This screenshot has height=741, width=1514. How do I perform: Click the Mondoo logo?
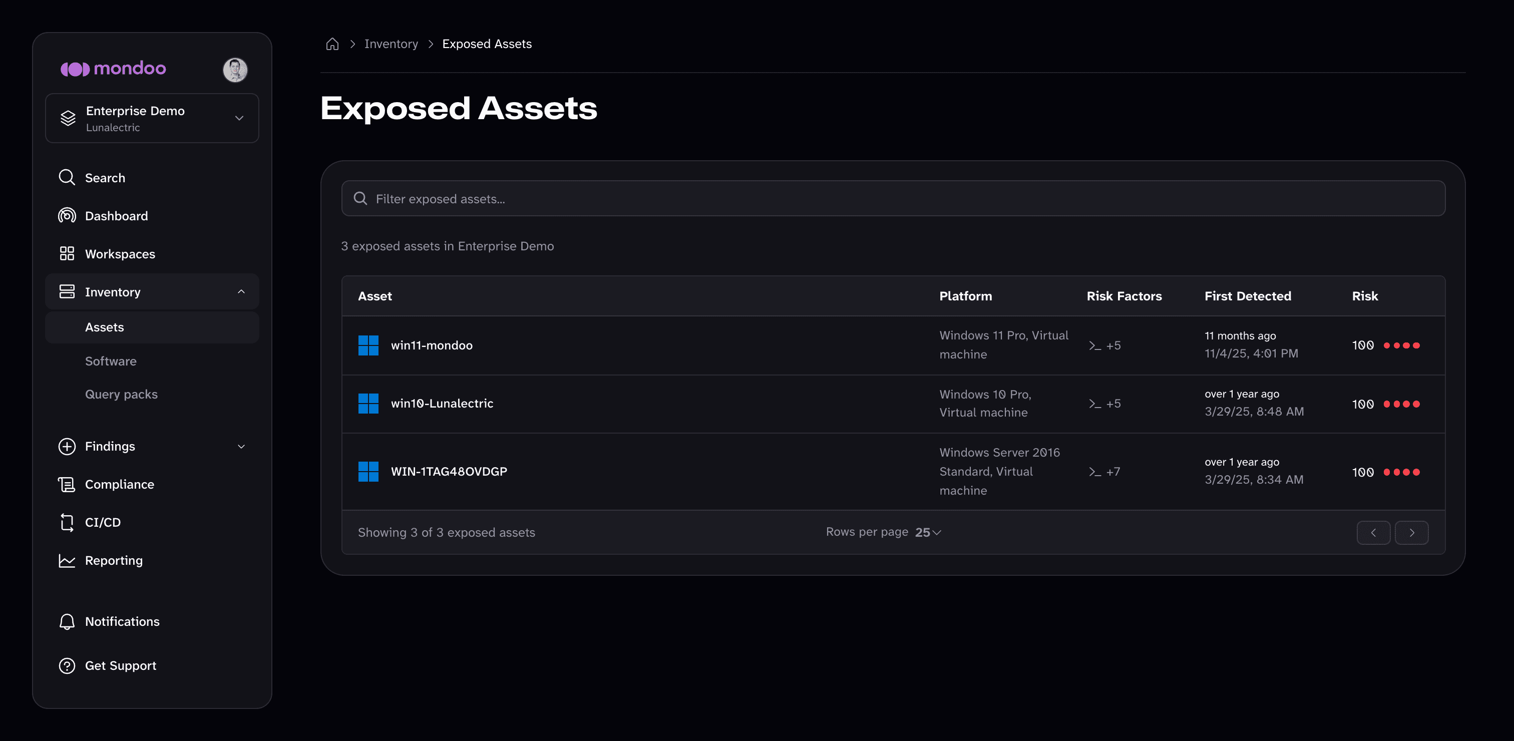tap(113, 69)
